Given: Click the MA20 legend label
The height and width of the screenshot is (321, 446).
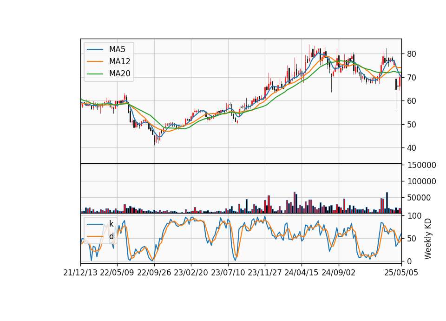Looking at the screenshot, I should point(120,74).
